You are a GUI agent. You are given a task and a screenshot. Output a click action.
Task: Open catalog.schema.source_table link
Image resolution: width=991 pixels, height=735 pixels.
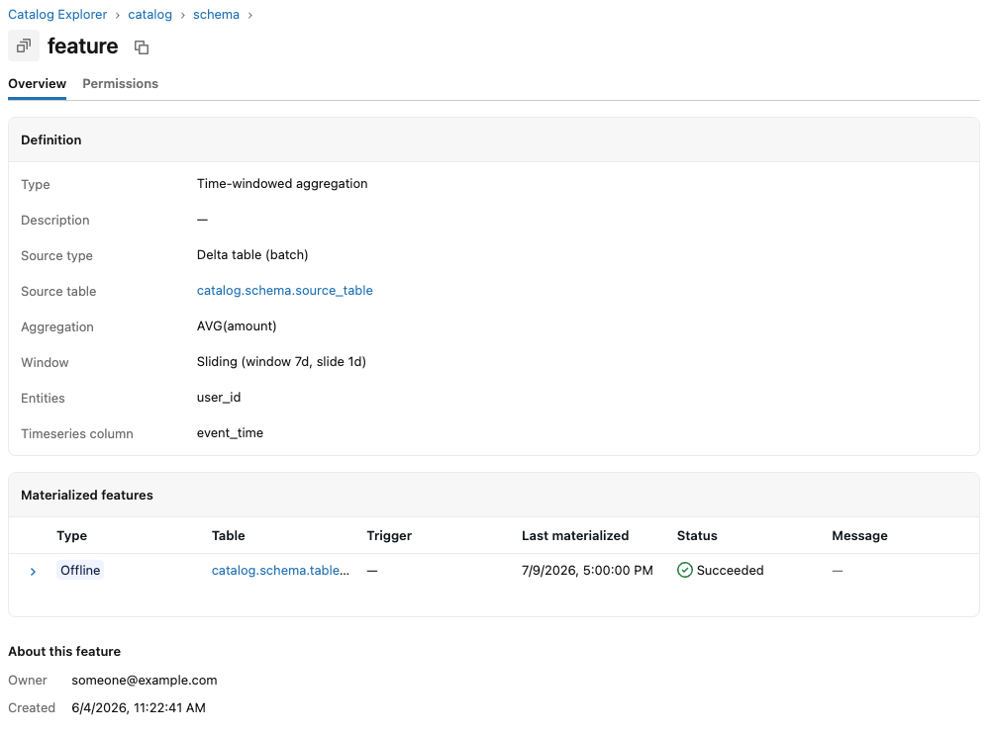[284, 291]
